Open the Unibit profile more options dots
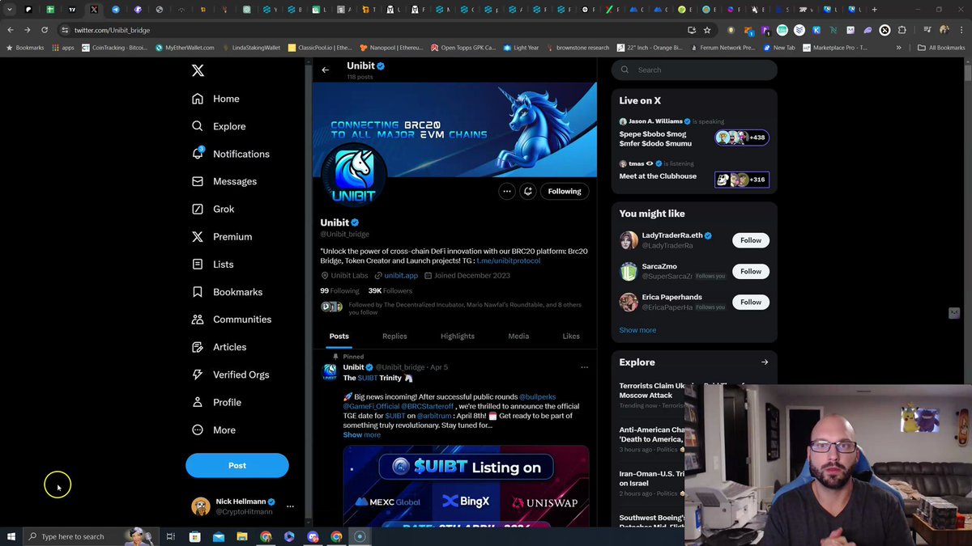972x546 pixels. coord(507,191)
